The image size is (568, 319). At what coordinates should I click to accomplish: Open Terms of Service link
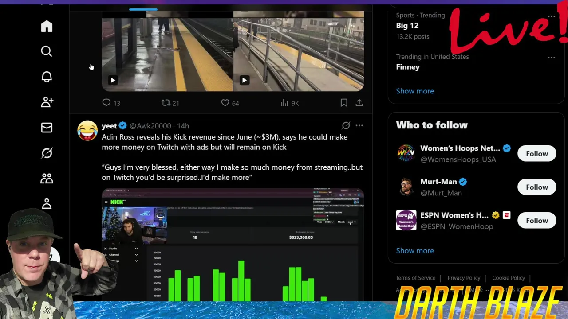pyautogui.click(x=415, y=278)
